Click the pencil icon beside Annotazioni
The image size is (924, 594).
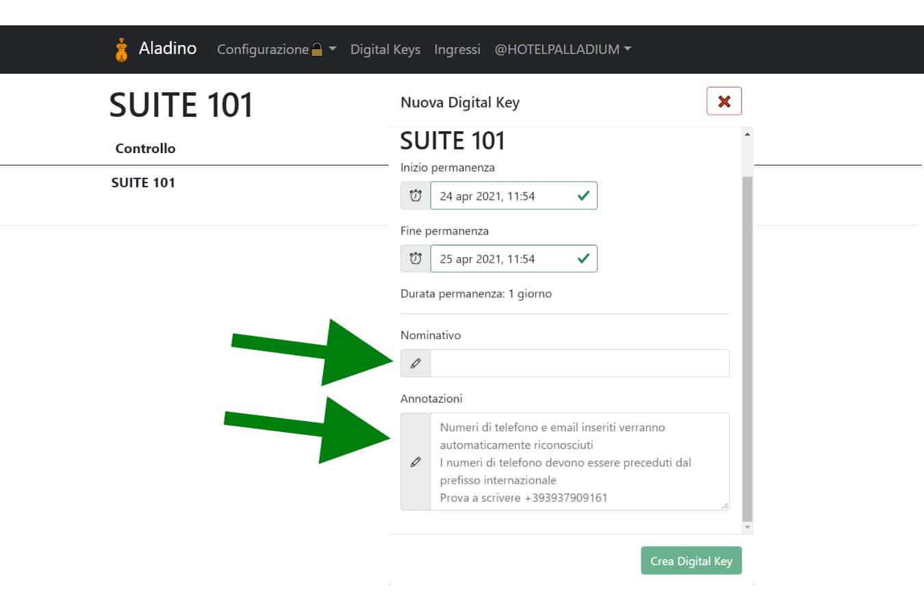pos(415,461)
